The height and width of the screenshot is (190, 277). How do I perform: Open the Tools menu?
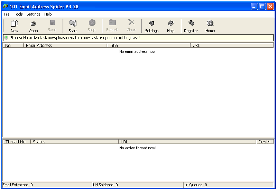coord(18,14)
